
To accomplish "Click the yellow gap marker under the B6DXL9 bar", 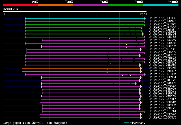I will tap(111, 54).
